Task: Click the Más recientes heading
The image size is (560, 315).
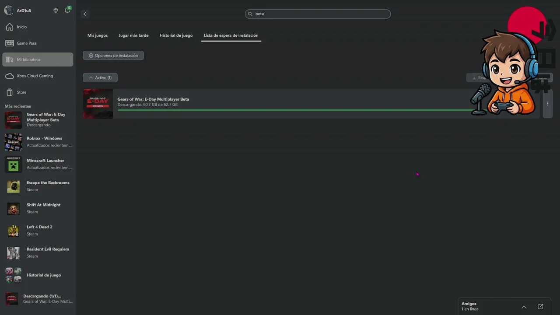Action: (18, 106)
